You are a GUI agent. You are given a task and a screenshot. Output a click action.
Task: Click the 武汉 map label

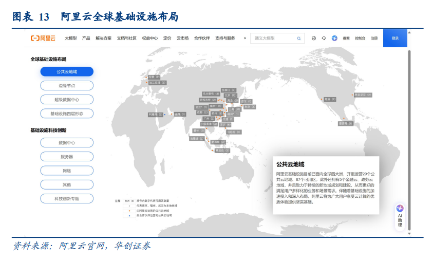click(x=201, y=107)
